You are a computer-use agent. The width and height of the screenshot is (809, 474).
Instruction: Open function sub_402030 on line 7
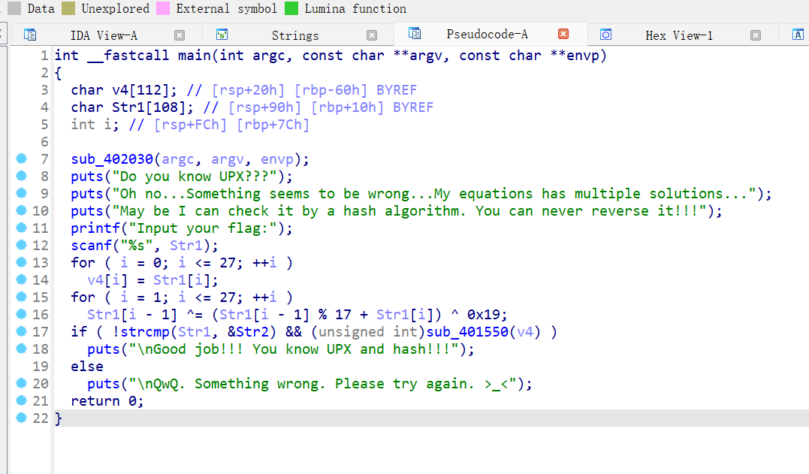(x=112, y=159)
